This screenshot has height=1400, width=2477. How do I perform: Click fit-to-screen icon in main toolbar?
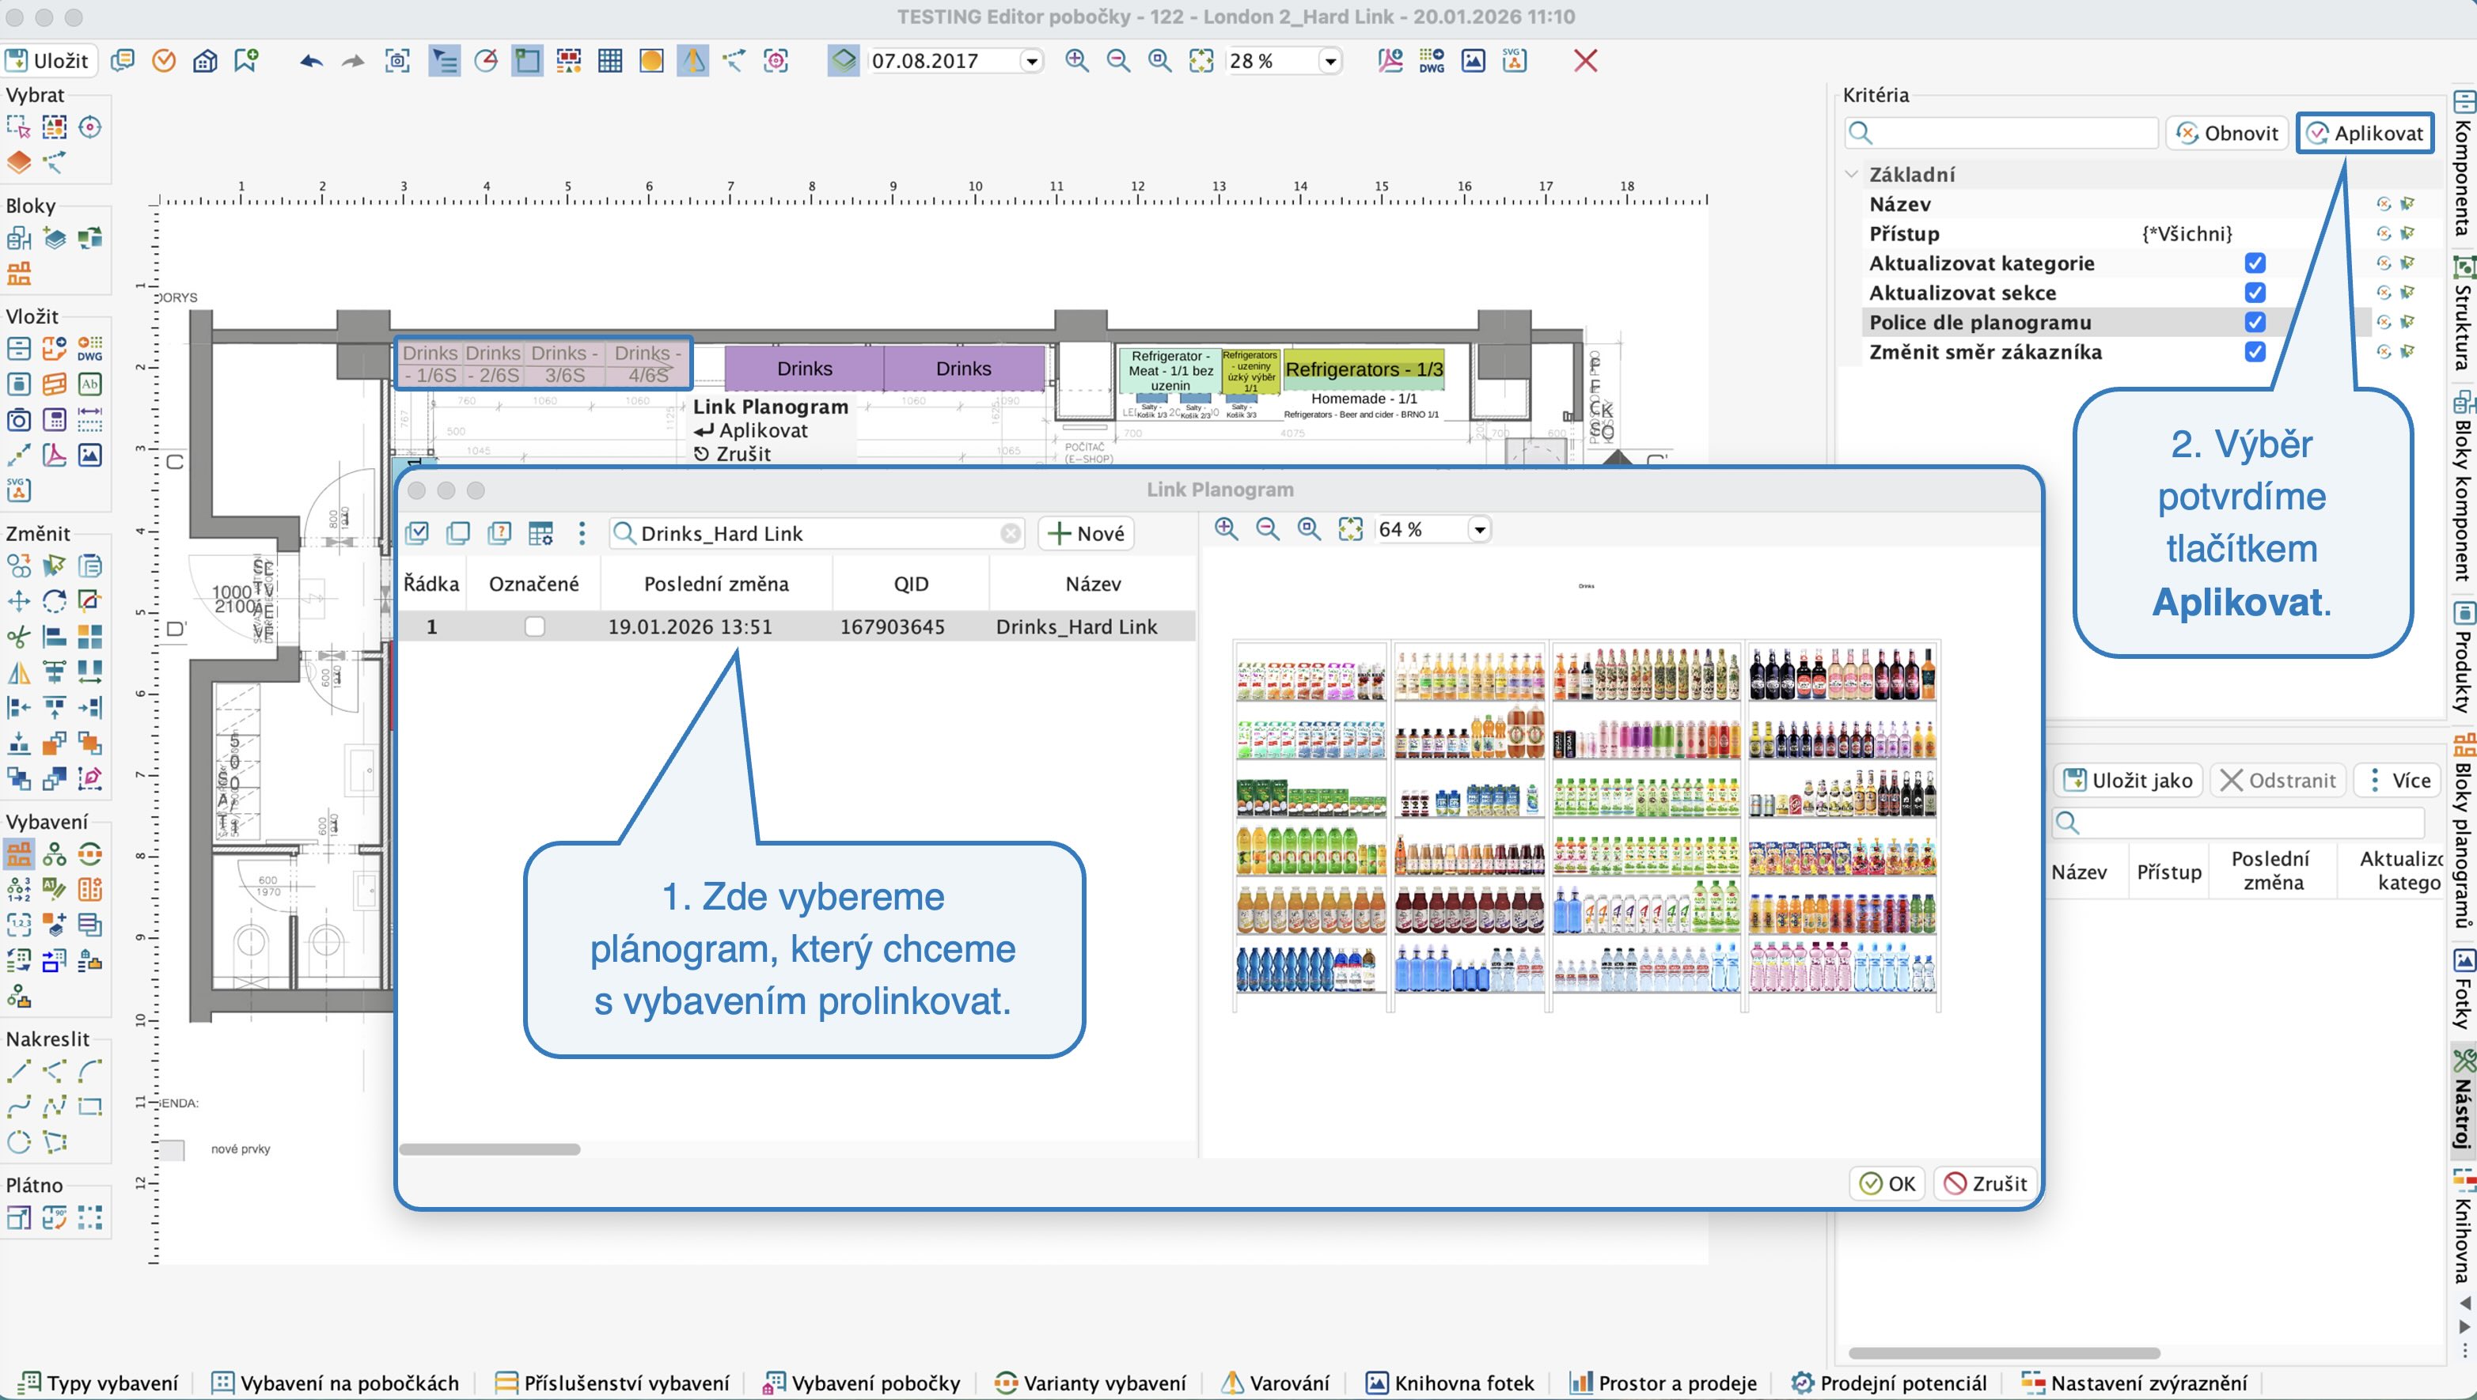click(x=1201, y=61)
